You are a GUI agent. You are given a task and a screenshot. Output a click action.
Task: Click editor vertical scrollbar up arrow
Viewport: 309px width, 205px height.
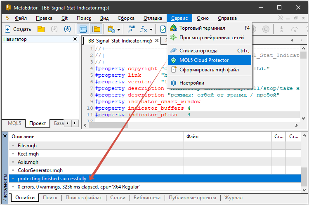pyautogui.click(x=303, y=48)
